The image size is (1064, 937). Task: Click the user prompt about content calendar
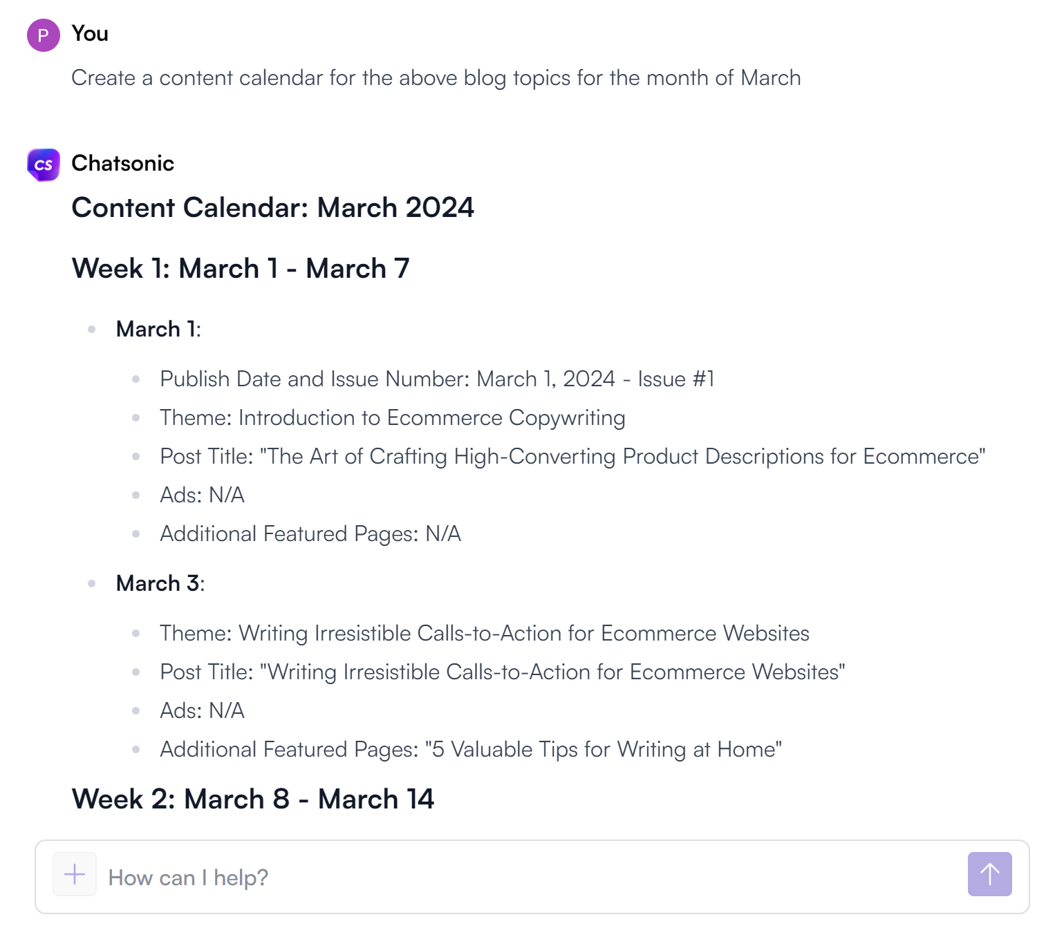(x=436, y=78)
